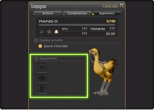Toggle the stable house icon

[x=56, y=32]
